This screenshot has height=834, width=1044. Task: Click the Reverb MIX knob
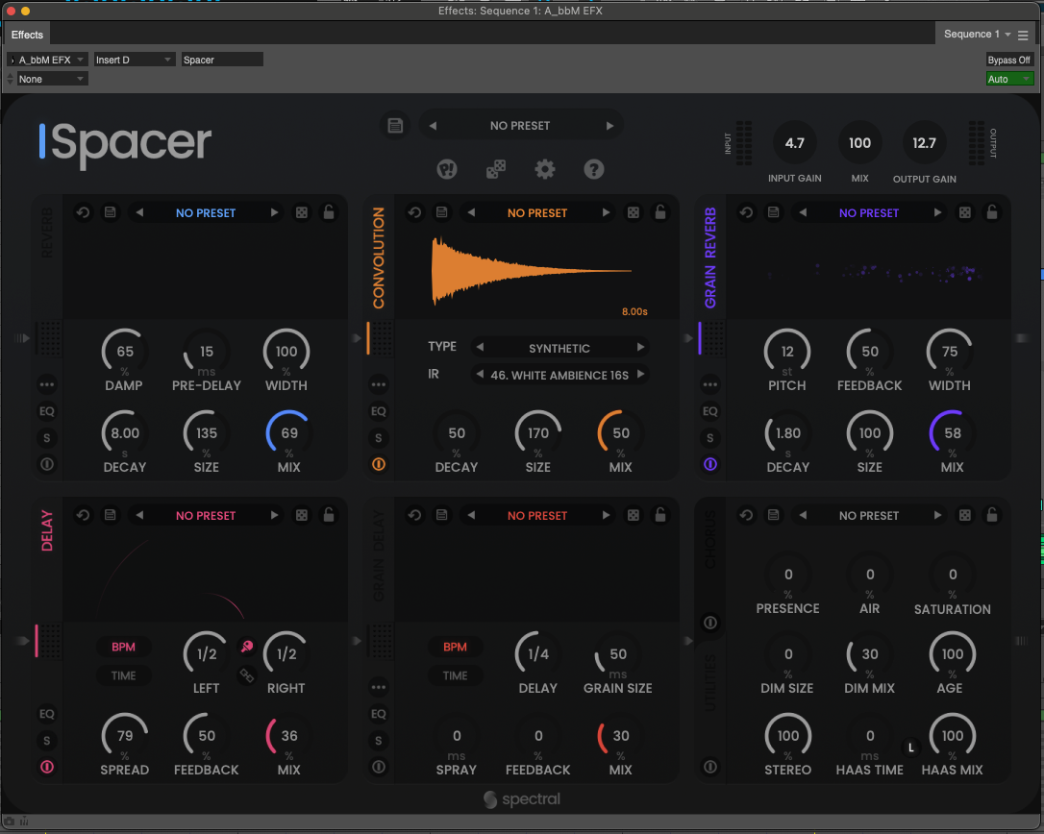click(x=288, y=434)
